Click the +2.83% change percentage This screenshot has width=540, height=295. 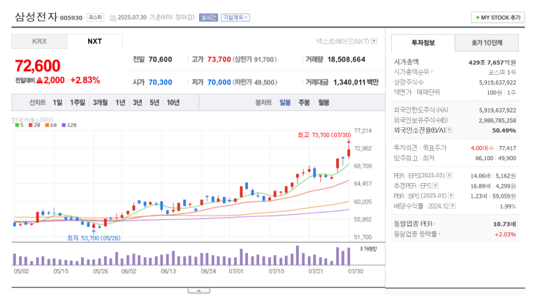tap(85, 80)
